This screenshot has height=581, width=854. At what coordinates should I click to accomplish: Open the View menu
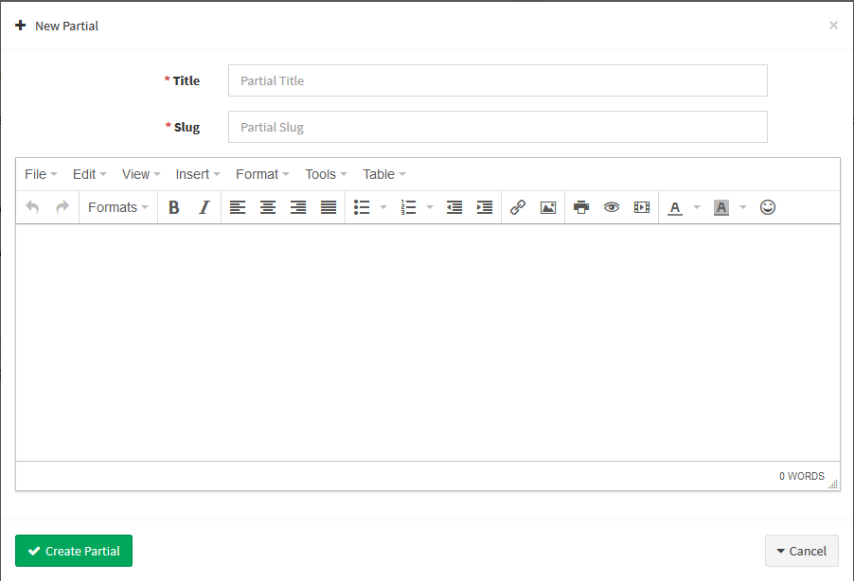(141, 174)
